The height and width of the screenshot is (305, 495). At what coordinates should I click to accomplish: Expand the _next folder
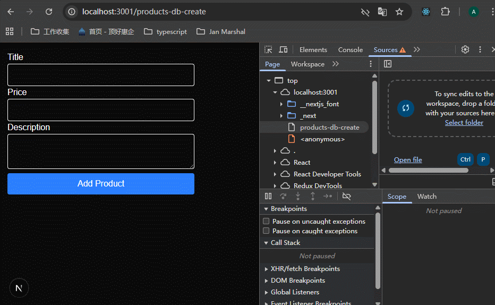281,116
